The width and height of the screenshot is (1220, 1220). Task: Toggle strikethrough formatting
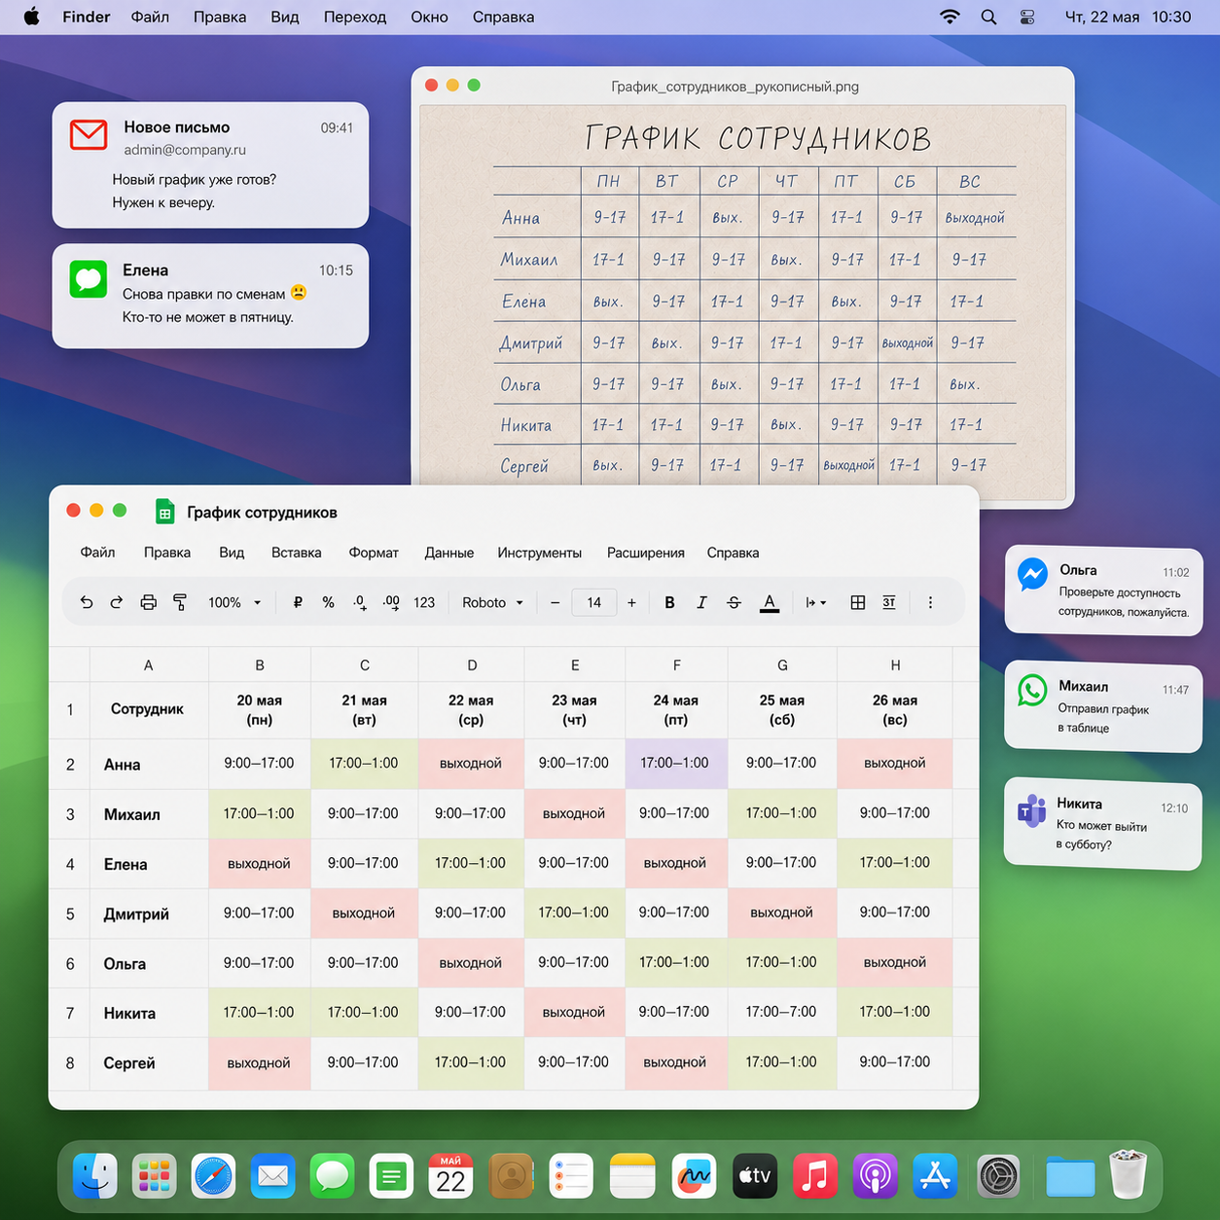734,602
